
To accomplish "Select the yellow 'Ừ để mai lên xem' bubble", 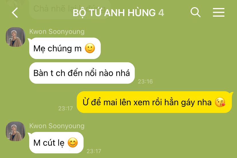I will 154,102.
